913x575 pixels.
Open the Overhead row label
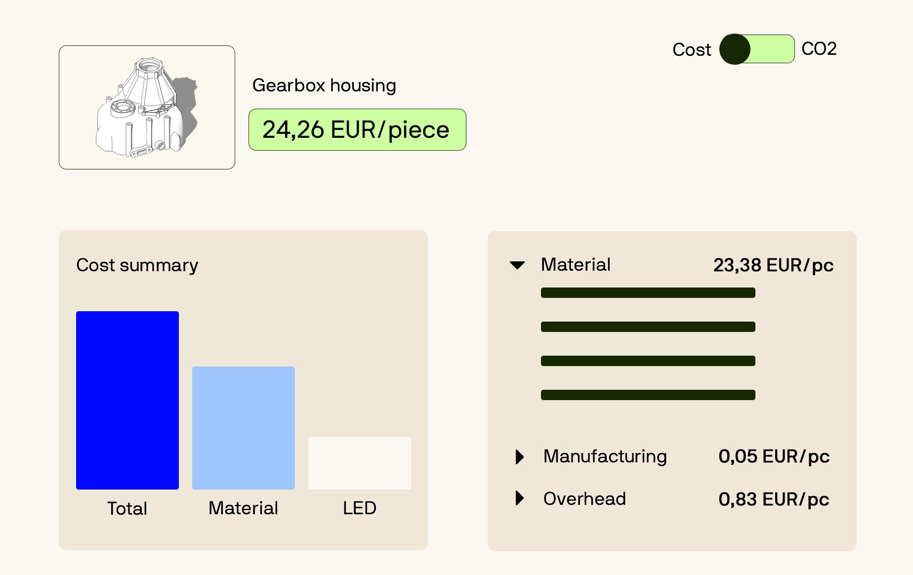pyautogui.click(x=584, y=499)
